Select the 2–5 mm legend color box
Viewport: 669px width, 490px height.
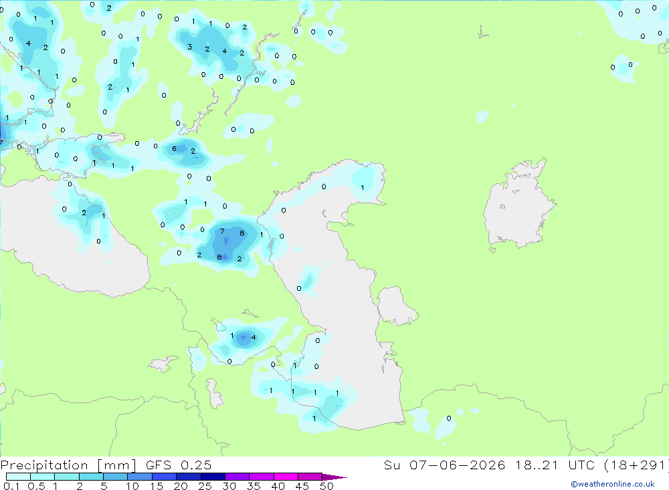(x=91, y=477)
